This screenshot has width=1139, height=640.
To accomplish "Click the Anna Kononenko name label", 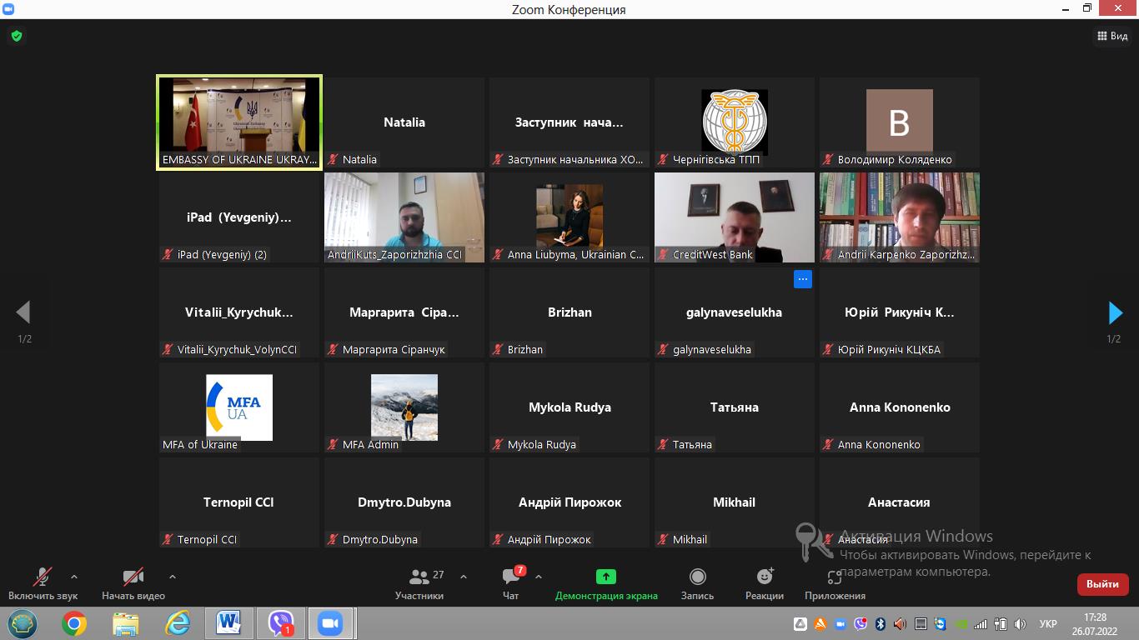I will coord(879,444).
